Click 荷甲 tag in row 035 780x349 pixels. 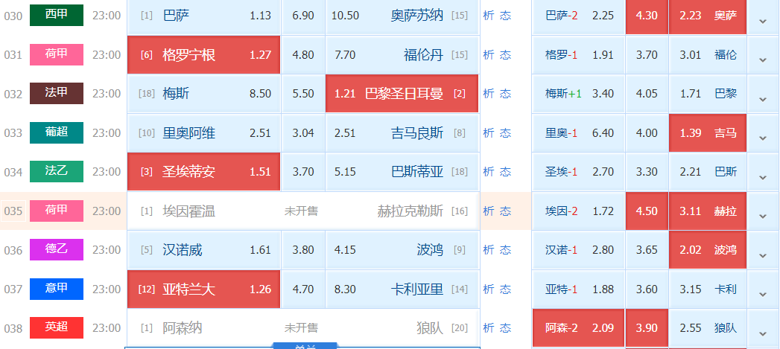click(x=56, y=211)
